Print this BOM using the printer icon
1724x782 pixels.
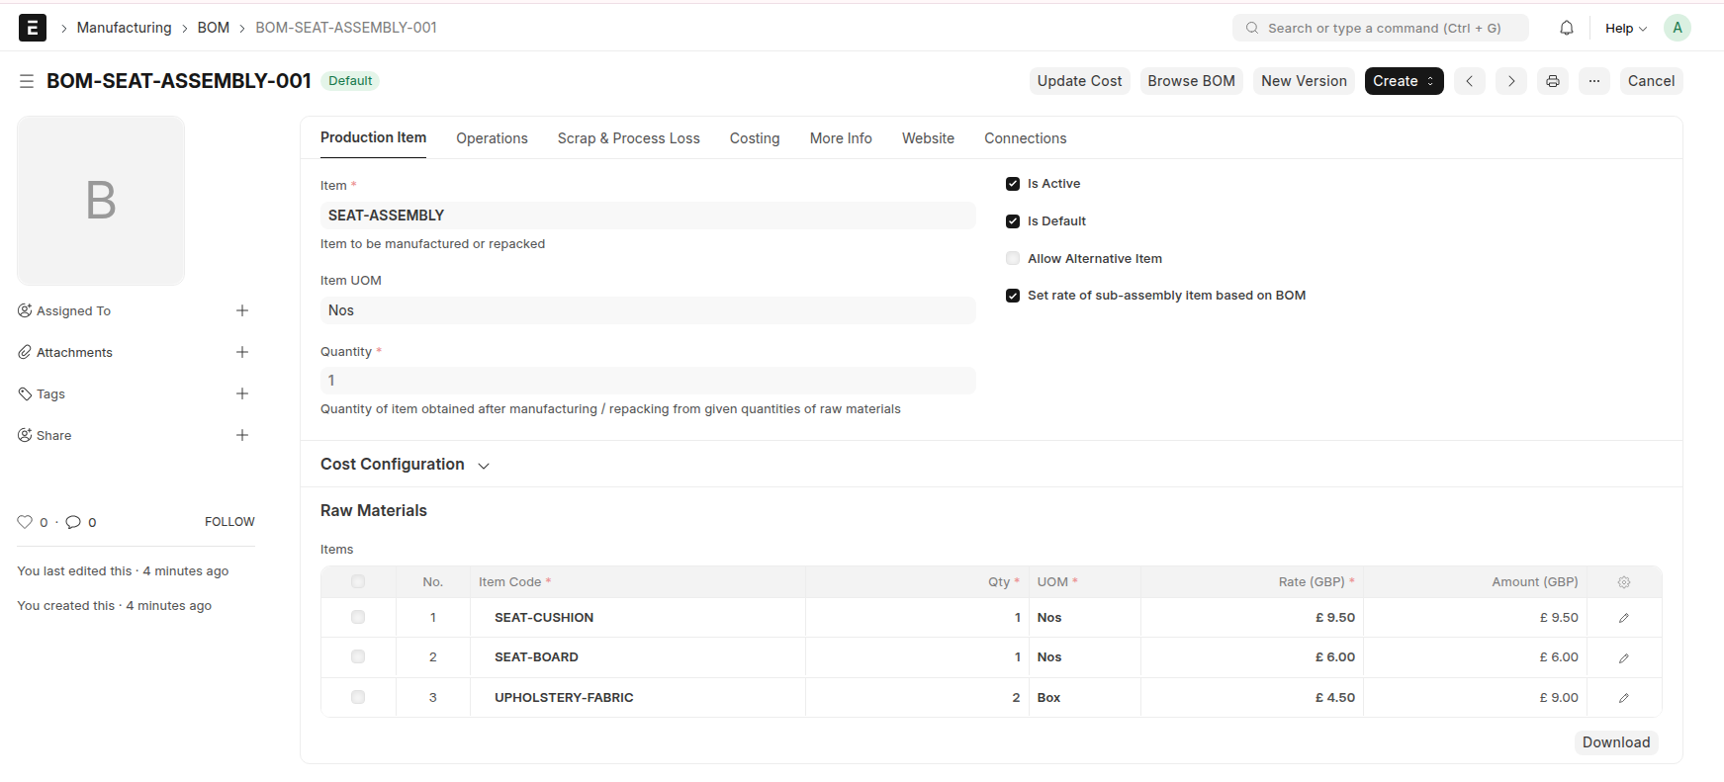pos(1553,81)
